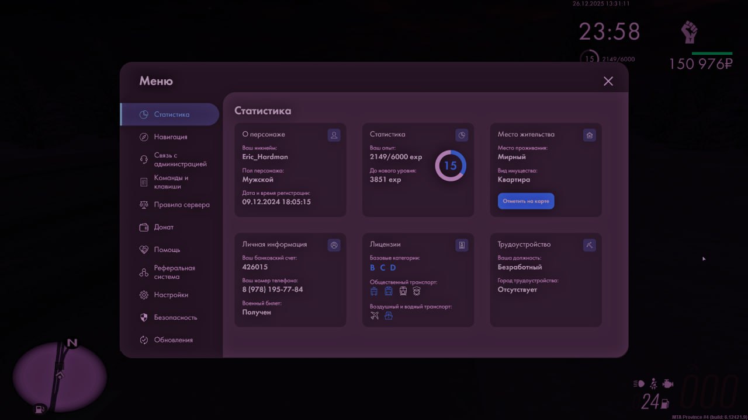Close the Меню window with X
The image size is (748, 420).
click(x=608, y=81)
